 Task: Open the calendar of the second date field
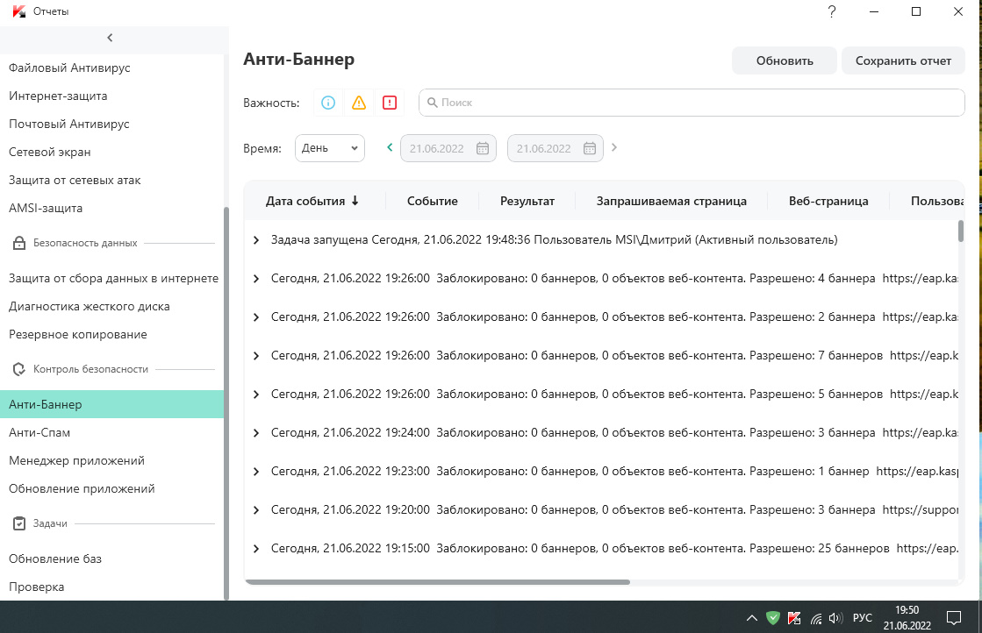pos(590,148)
